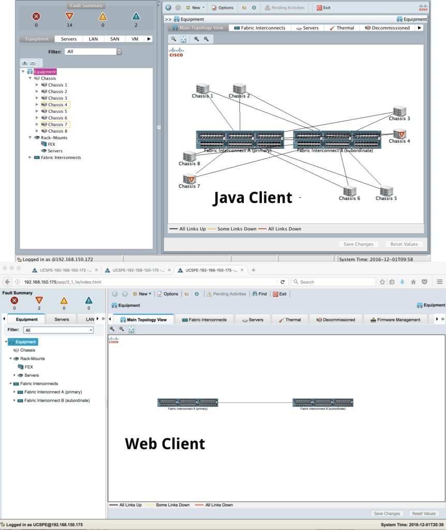
Task: Expand Chassis 4 in Java client tree
Action: [x=37, y=105]
